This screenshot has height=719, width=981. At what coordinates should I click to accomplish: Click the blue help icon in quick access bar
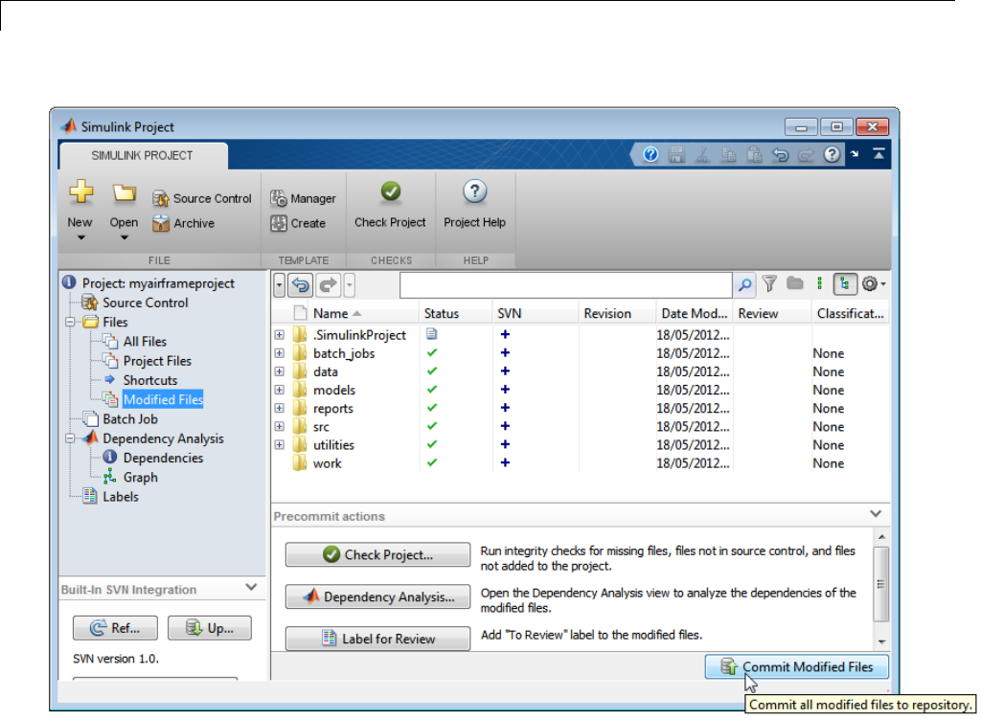pos(650,154)
